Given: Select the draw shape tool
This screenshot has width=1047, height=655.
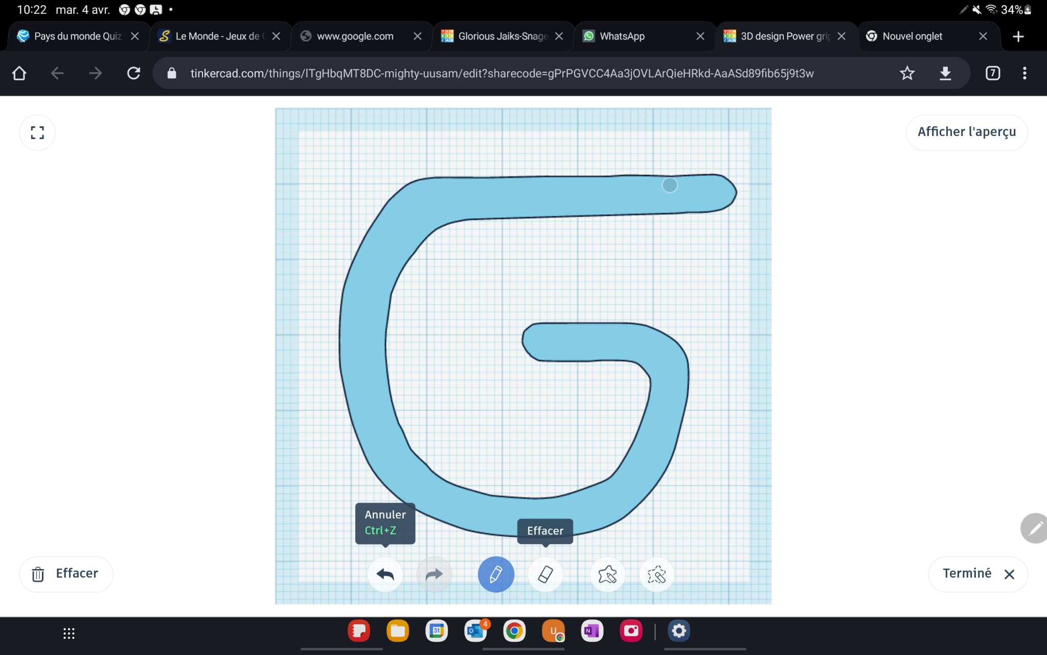Looking at the screenshot, I should 607,574.
